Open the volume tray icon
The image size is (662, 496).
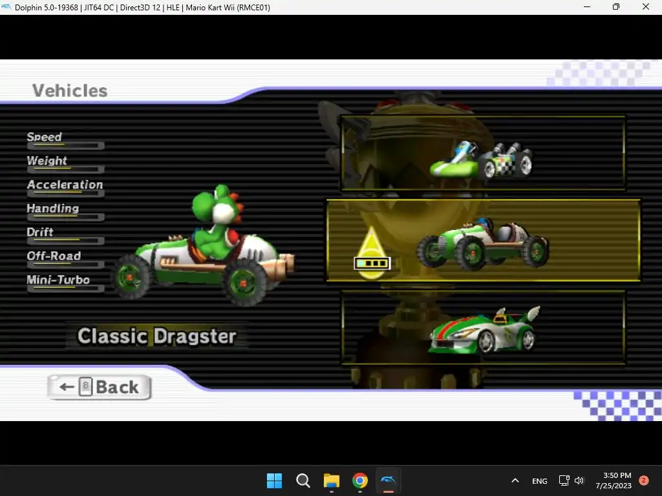point(579,480)
